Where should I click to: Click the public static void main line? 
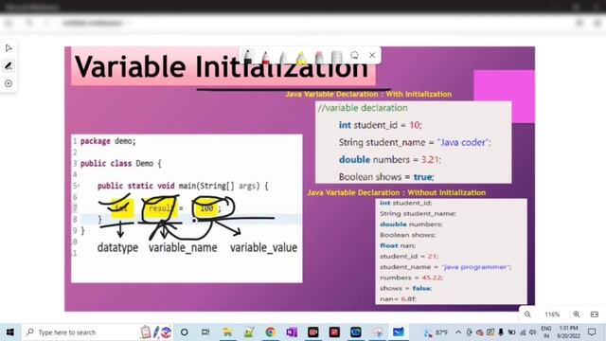coord(183,186)
